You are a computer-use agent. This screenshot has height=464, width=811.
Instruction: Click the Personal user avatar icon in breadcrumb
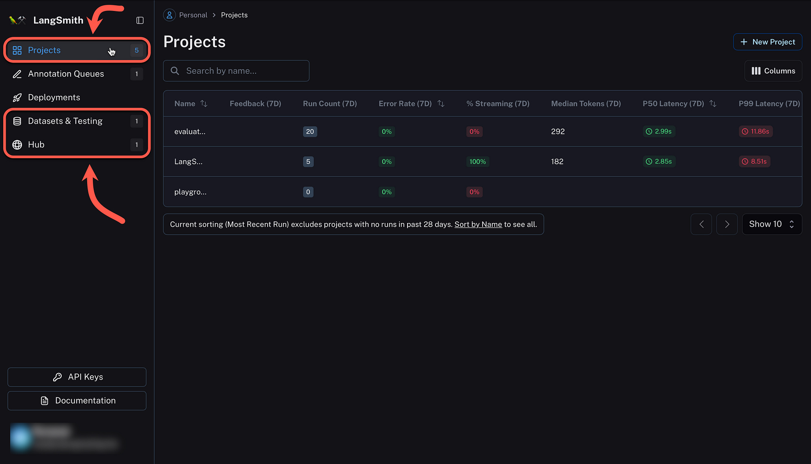(169, 15)
